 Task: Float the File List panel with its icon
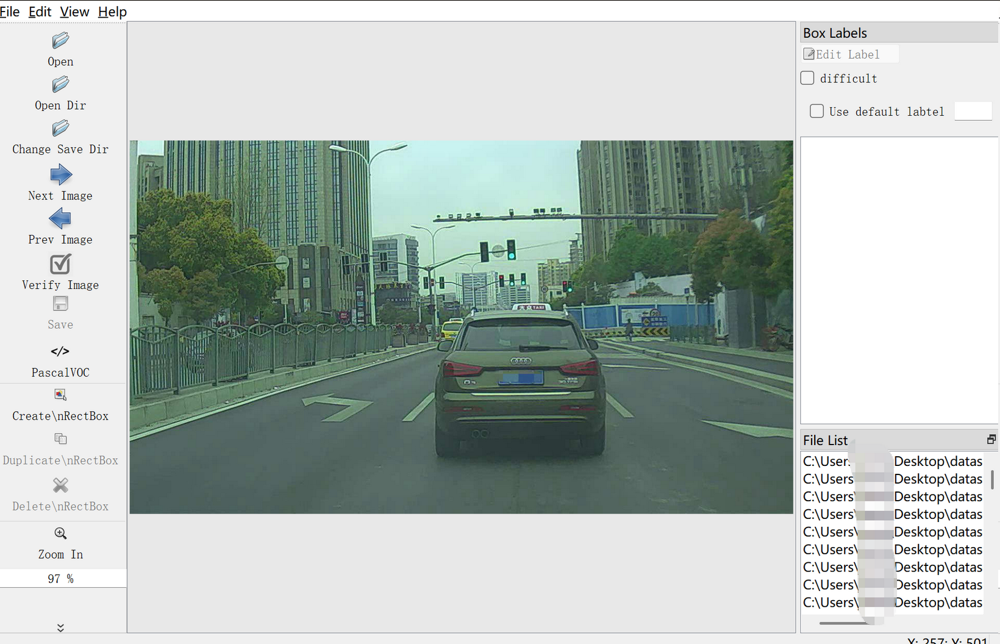pos(991,439)
